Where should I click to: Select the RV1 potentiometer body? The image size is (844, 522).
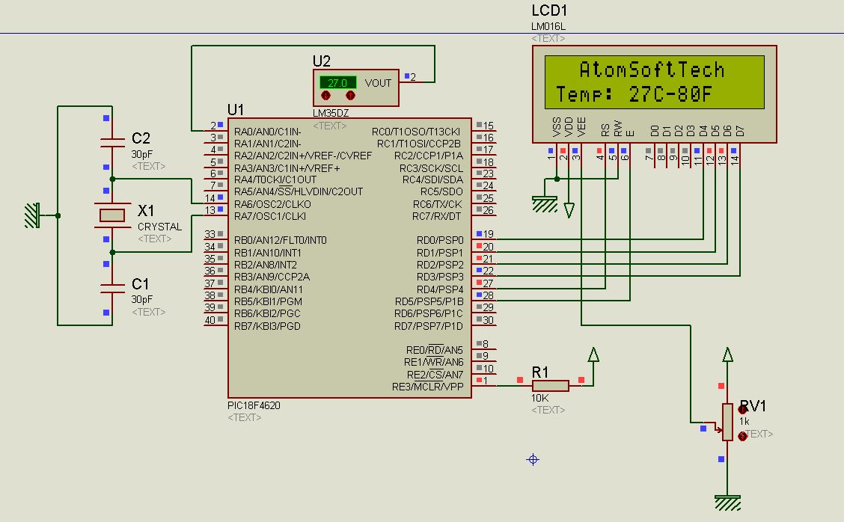pyautogui.click(x=728, y=422)
